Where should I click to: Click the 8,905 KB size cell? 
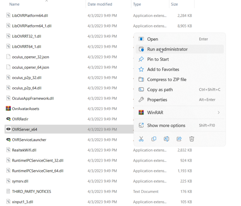pos(185,26)
